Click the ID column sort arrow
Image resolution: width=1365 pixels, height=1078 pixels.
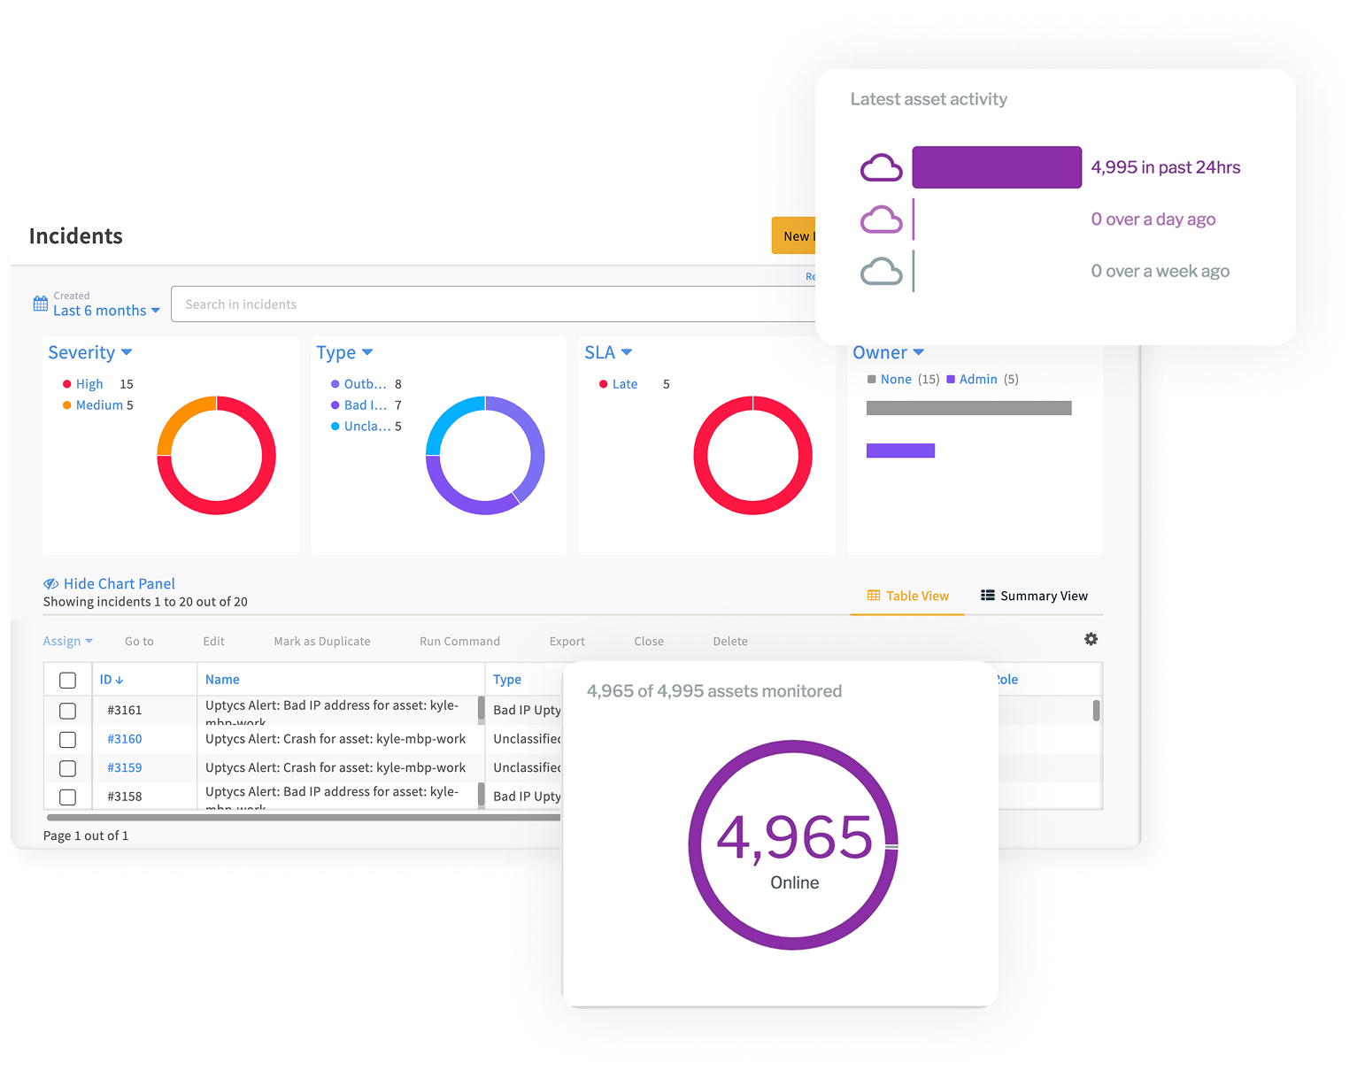120,680
